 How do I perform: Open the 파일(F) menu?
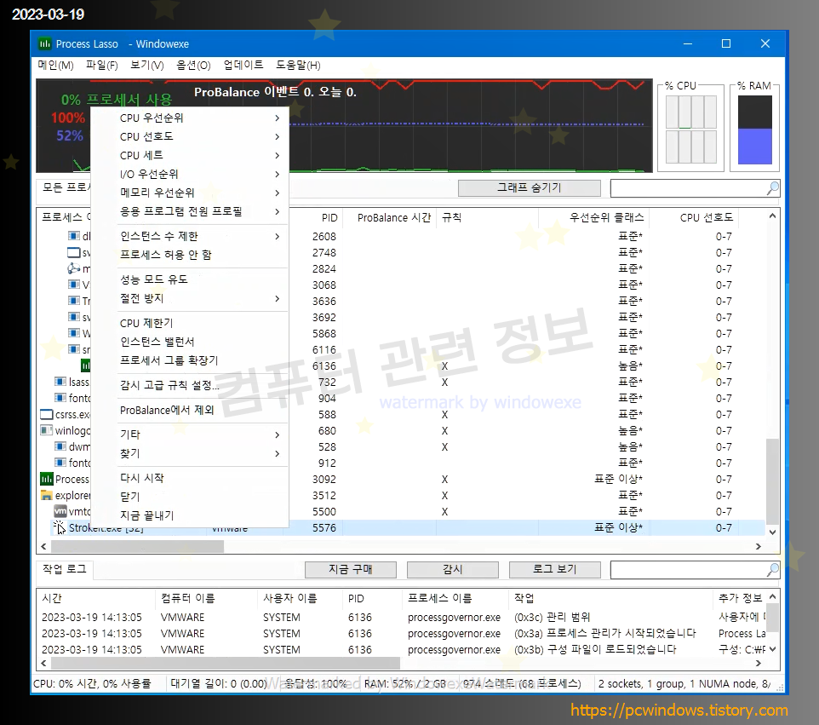tap(102, 66)
